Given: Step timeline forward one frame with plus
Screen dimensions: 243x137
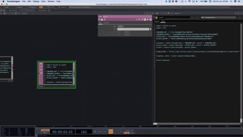Looking at the screenshot, I should click(121, 132).
